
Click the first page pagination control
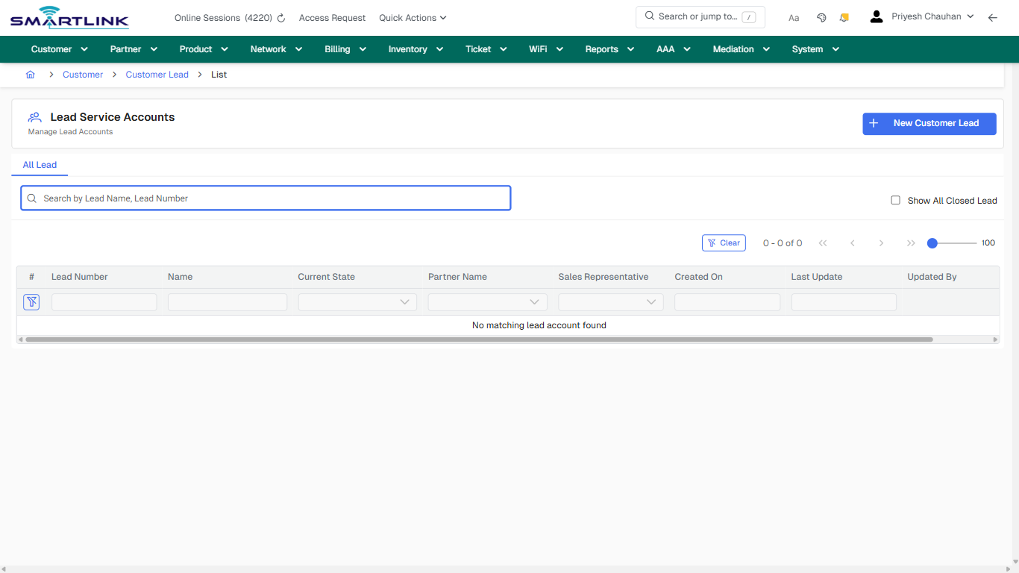(823, 242)
